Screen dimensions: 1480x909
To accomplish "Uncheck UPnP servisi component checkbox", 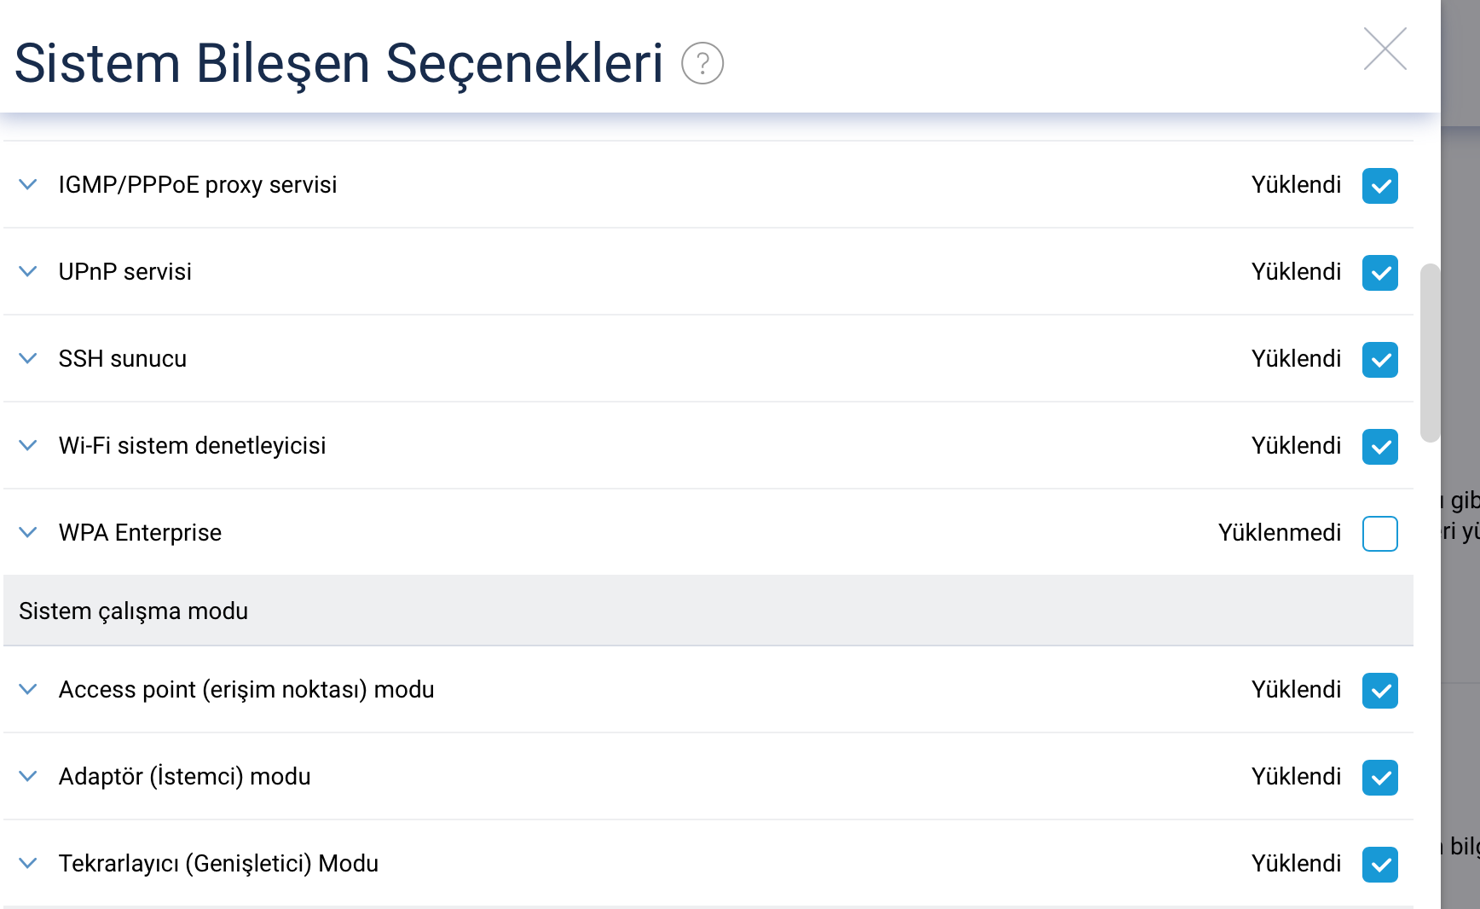I will 1379,273.
